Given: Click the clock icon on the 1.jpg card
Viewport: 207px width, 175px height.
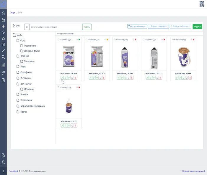Looking at the screenshot, I should [x=105, y=39].
